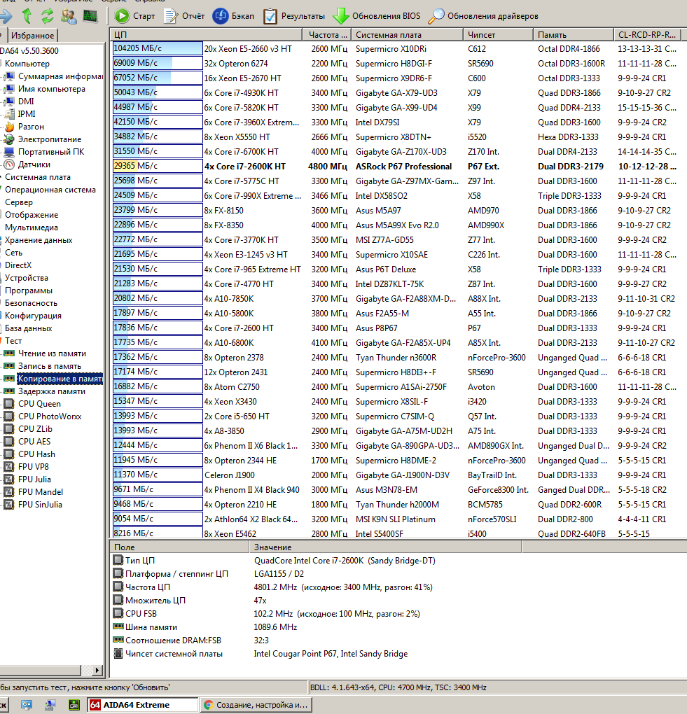This screenshot has width=687, height=714.
Task: Click the green refresh arrows icon
Action: click(48, 16)
